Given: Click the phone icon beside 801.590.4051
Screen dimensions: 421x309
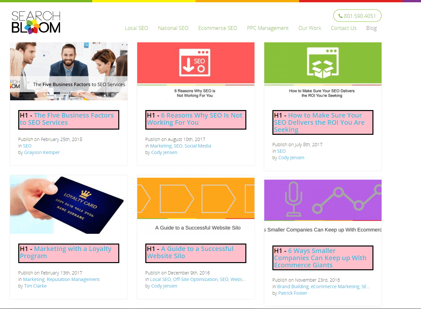Looking at the screenshot, I should pyautogui.click(x=341, y=15).
